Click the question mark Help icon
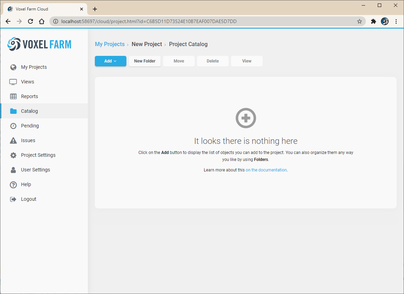Image resolution: width=404 pixels, height=294 pixels. (x=13, y=184)
